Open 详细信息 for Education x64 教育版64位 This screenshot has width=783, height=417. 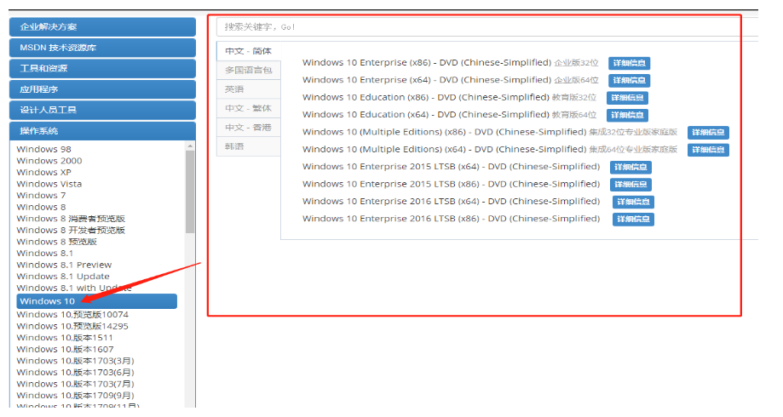[x=627, y=115]
